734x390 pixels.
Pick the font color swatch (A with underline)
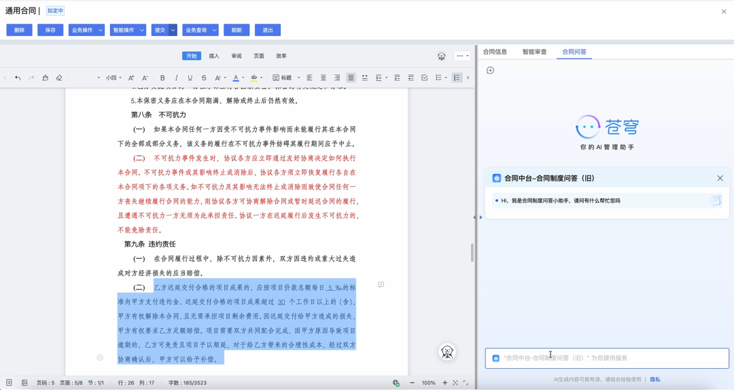(x=235, y=77)
